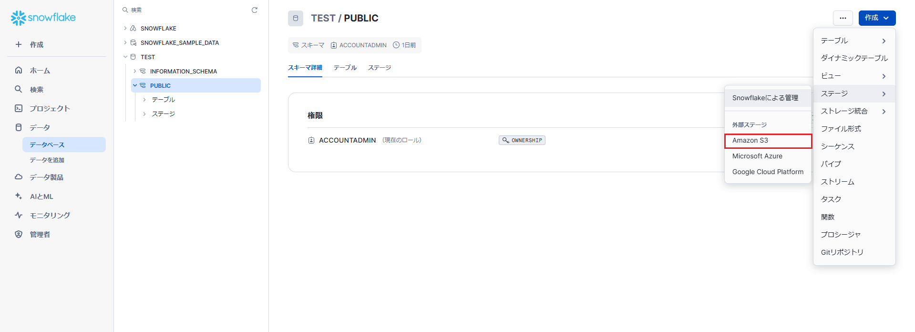Expand the ステージ folder under PUBLIC
The height and width of the screenshot is (332, 915).
[144, 114]
